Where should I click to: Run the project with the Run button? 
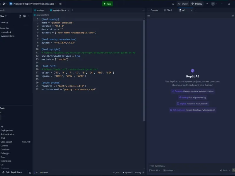pos(107,4)
